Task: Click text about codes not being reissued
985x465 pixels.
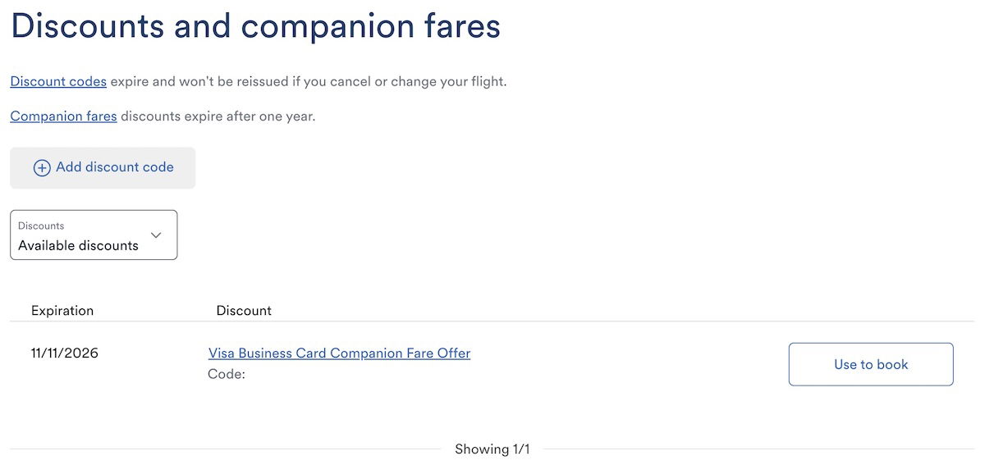Action: click(308, 82)
